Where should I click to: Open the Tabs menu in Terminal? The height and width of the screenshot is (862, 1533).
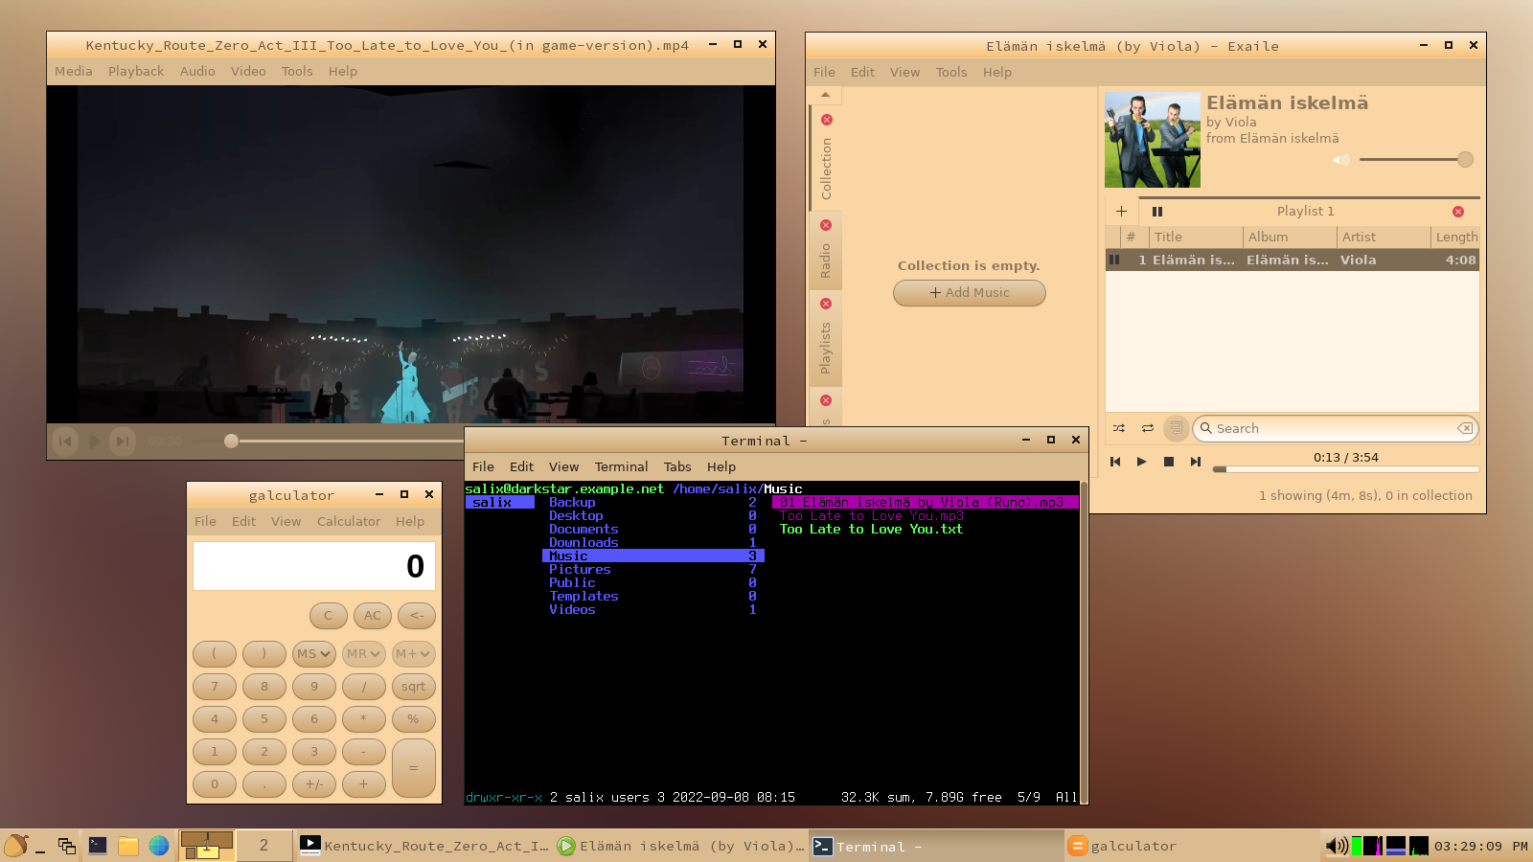click(677, 466)
